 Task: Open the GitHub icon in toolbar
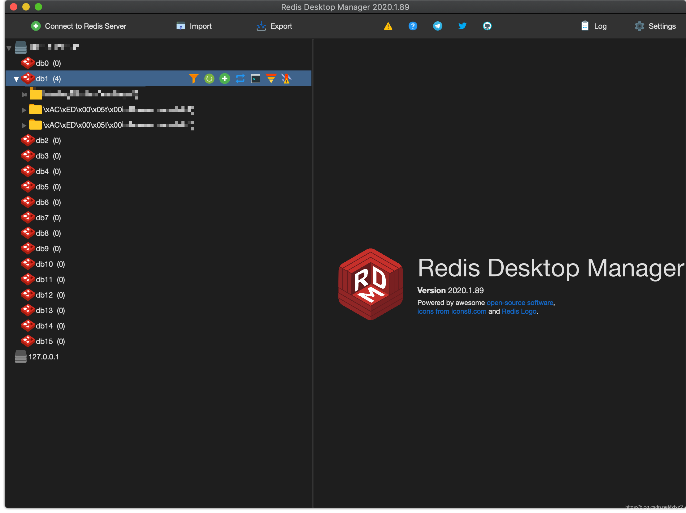coord(487,26)
